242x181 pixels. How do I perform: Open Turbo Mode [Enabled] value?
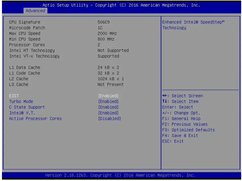tap(108, 102)
